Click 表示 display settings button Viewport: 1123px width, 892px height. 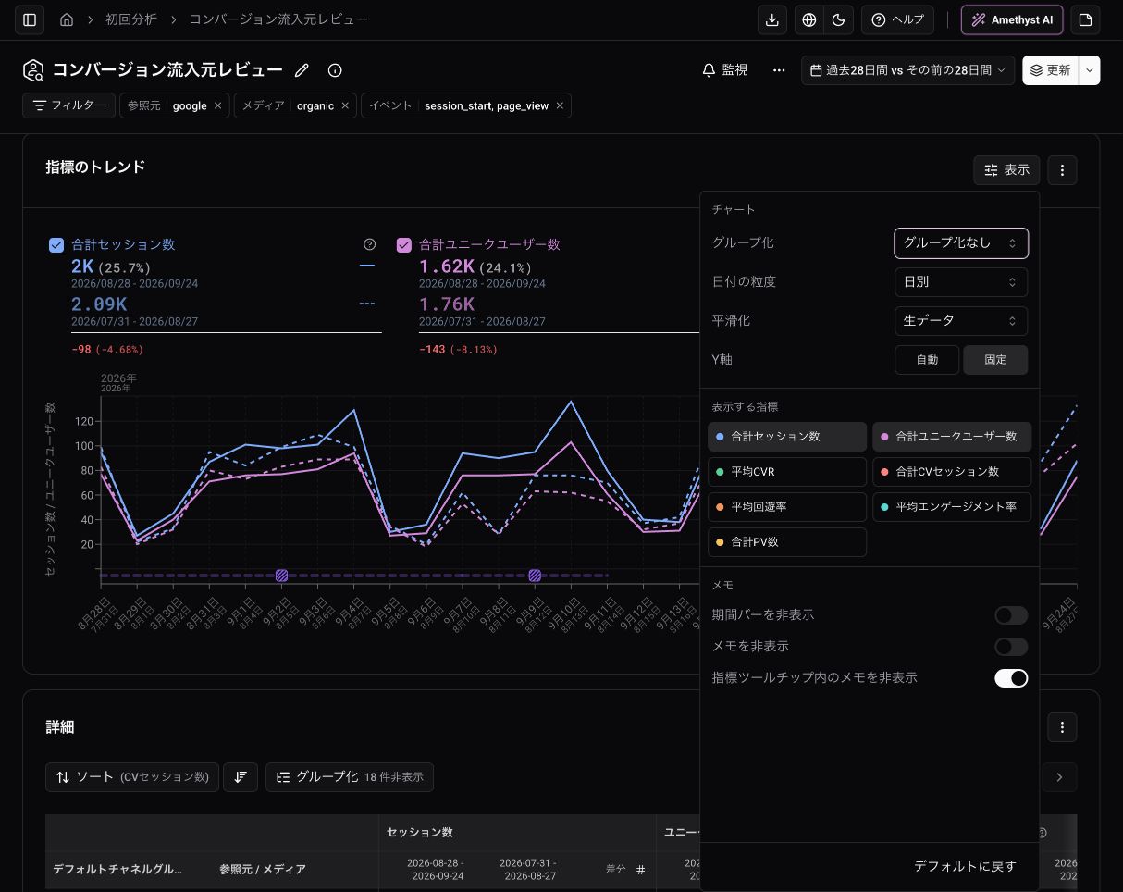pyautogui.click(x=1006, y=170)
